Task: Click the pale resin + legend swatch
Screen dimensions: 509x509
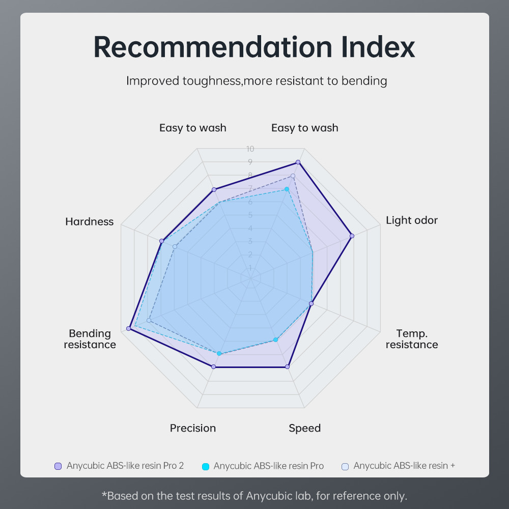Action: (345, 466)
